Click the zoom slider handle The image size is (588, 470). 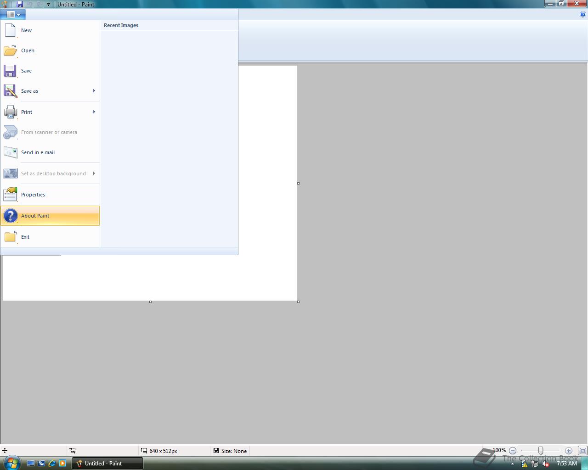pos(541,451)
